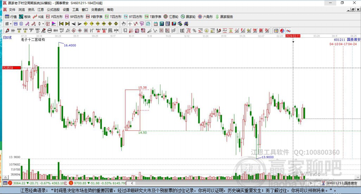Open the 江恩 menu
The height and width of the screenshot is (194, 361).
point(41,10)
